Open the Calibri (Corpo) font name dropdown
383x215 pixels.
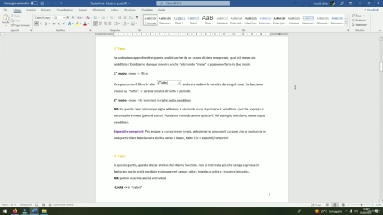53,17
